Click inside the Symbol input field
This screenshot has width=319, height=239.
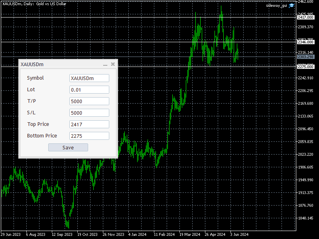[89, 78]
